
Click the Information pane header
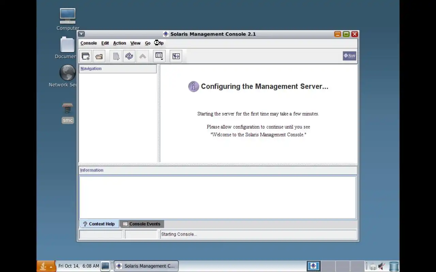(218, 170)
